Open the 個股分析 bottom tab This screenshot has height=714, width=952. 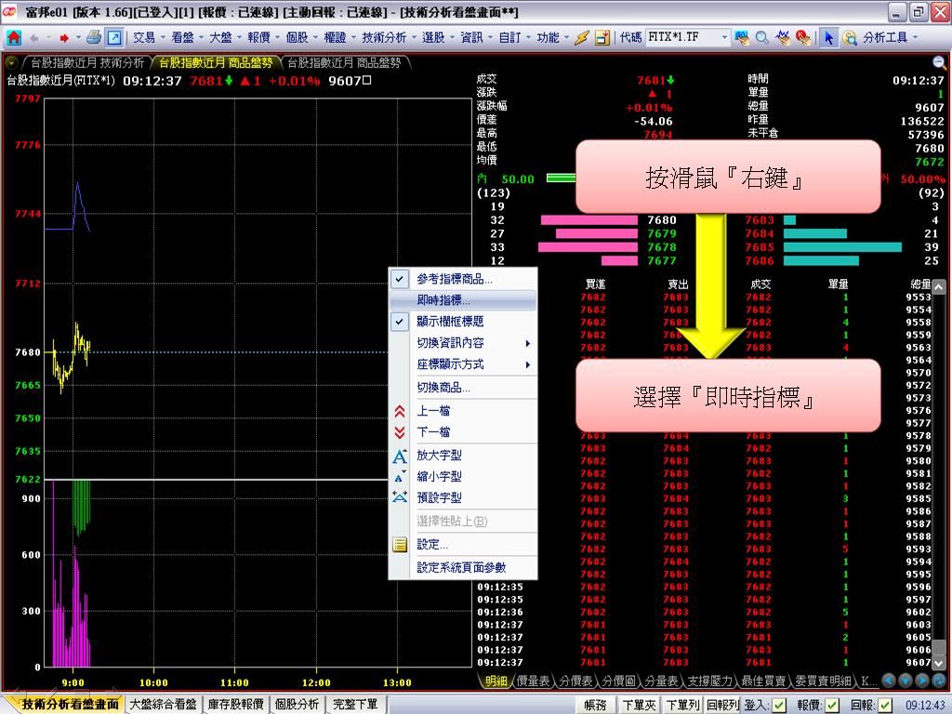[x=297, y=705]
